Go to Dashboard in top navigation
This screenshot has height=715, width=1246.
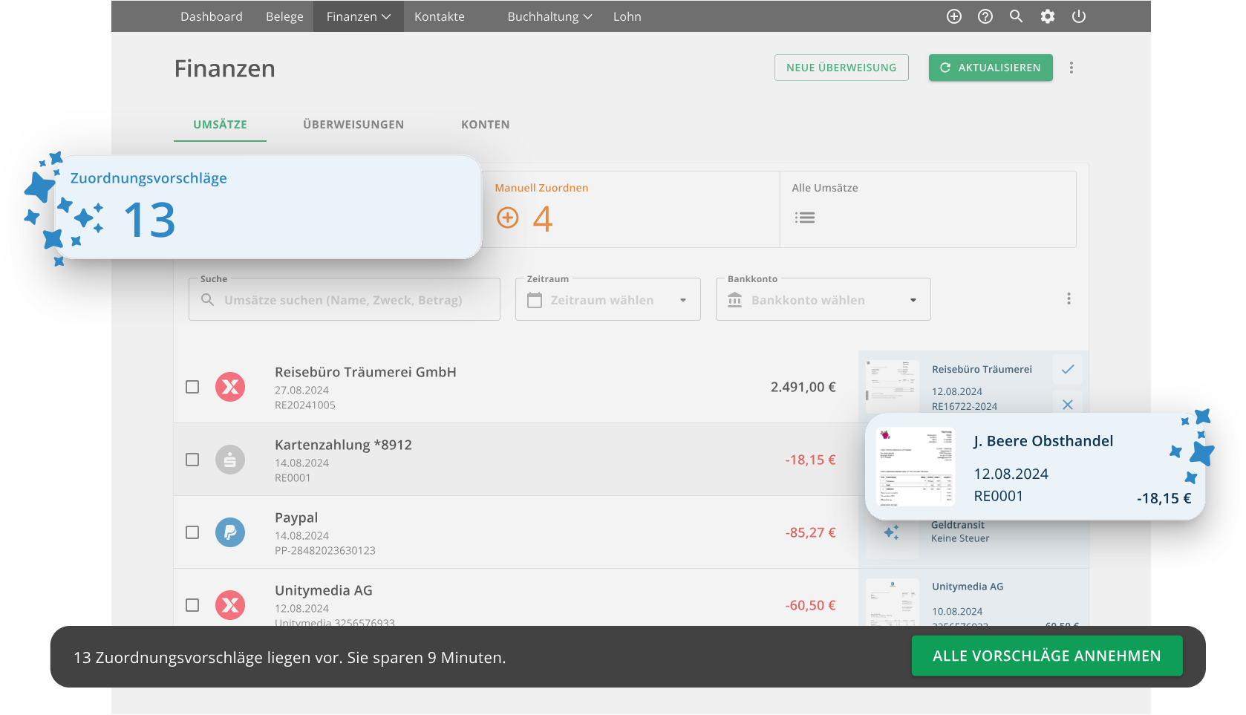coord(212,16)
